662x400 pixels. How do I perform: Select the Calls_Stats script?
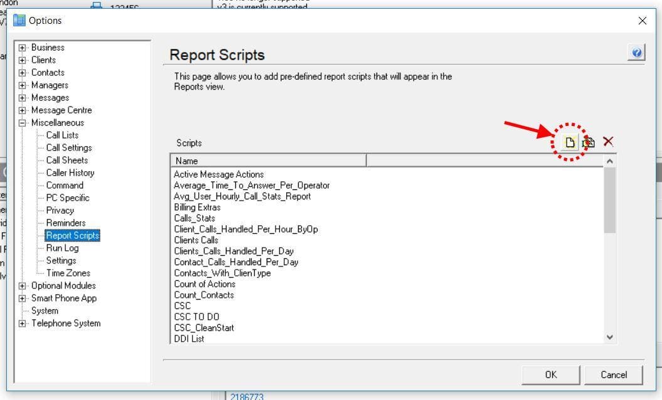(195, 218)
